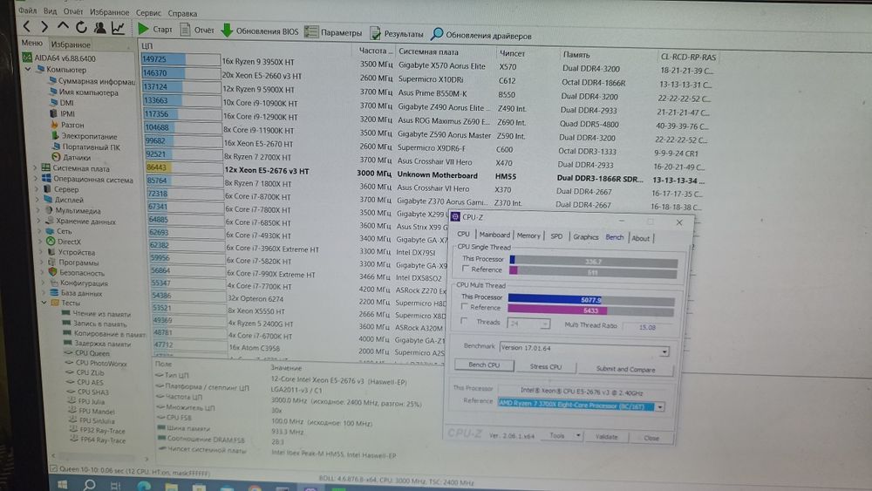The image size is (872, 491).
Task: Open the About tab in CPU-Z
Action: (641, 238)
